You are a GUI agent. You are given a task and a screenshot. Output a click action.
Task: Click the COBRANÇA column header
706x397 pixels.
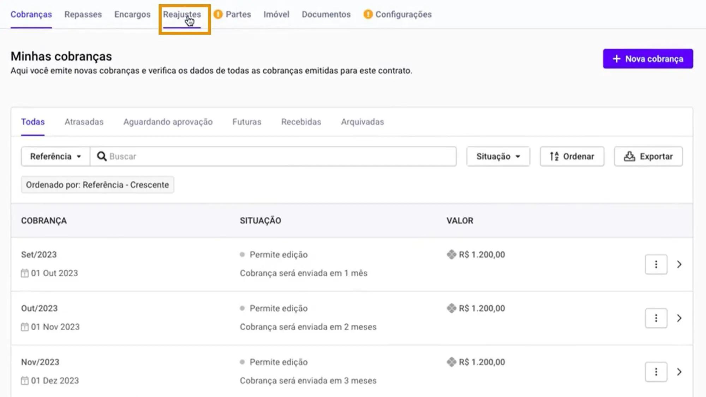[44, 221]
